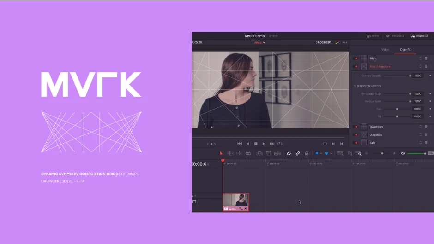This screenshot has height=244, width=434.
Task: Add a blue flag
Action: pyautogui.click(x=317, y=153)
